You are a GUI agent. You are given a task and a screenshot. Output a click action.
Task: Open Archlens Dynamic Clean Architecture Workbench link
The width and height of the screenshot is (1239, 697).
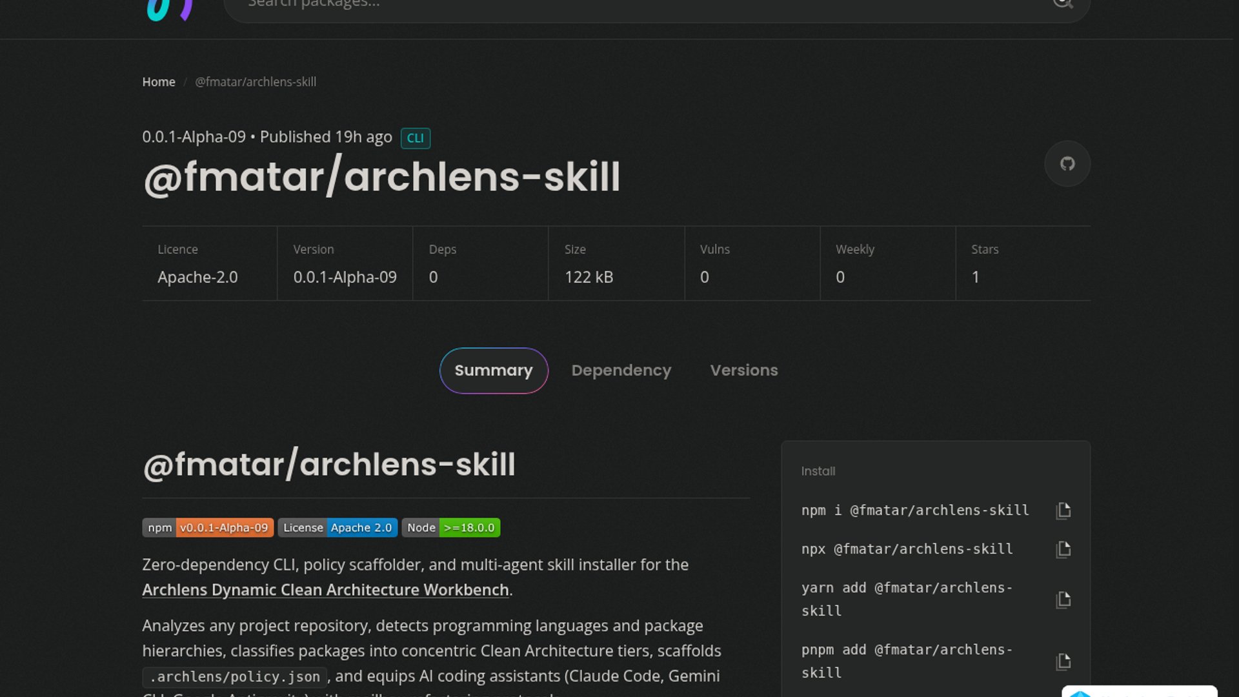coord(325,590)
